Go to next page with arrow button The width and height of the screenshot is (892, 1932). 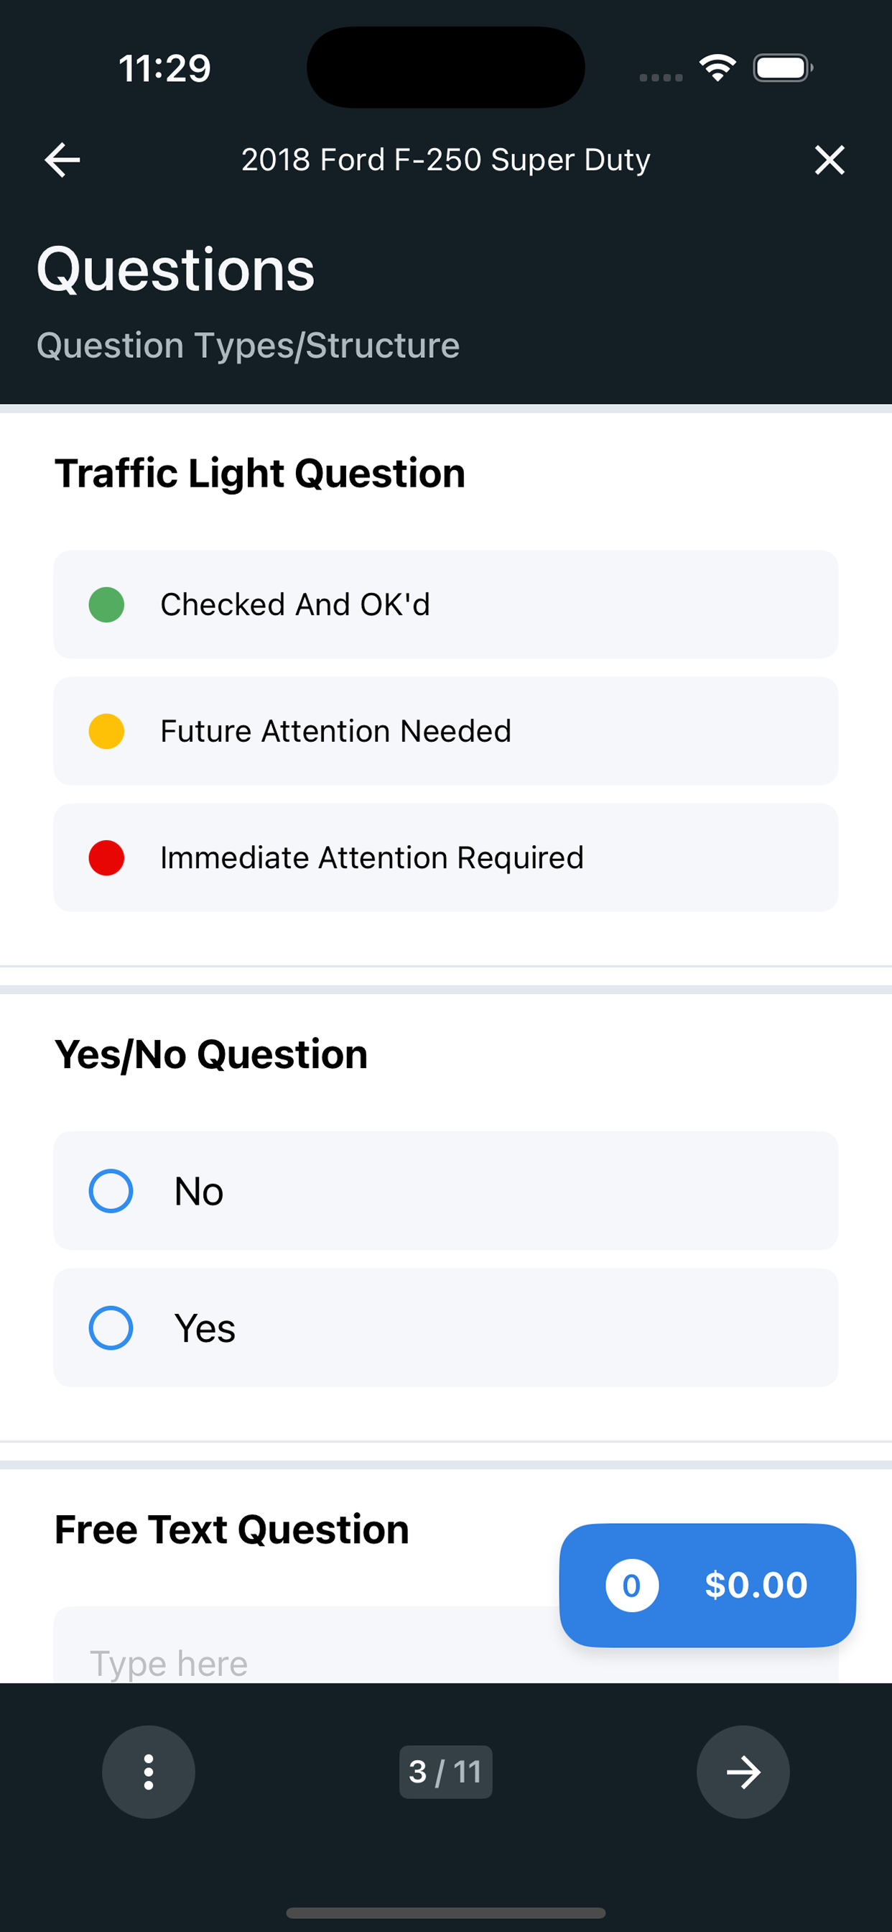(x=743, y=1772)
